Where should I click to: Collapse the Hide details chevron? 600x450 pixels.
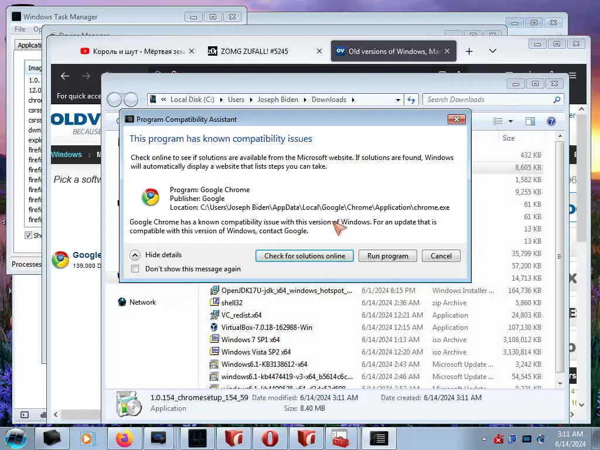click(135, 255)
